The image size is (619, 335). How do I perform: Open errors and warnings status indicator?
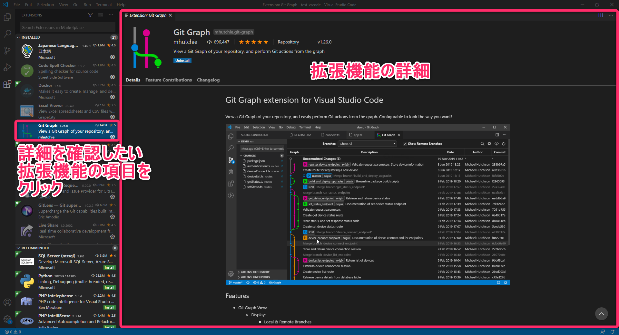(13, 332)
